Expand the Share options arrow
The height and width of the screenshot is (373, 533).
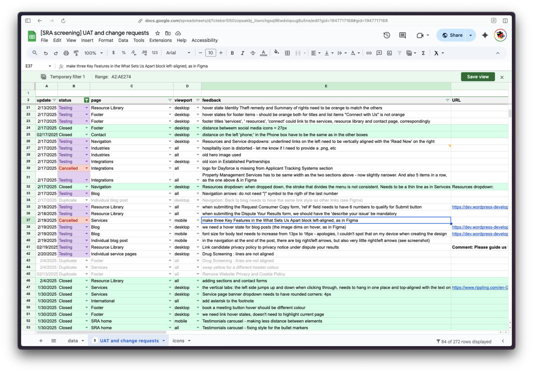[470, 35]
